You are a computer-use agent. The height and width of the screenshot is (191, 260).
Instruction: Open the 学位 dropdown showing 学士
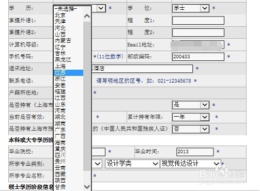(191, 8)
